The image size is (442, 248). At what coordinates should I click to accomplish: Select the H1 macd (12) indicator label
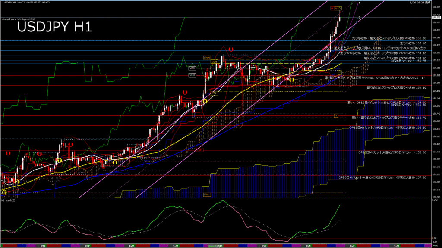click(x=9, y=201)
